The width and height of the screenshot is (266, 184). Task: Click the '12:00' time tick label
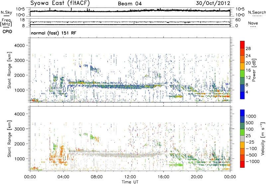pyautogui.click(x=130, y=177)
